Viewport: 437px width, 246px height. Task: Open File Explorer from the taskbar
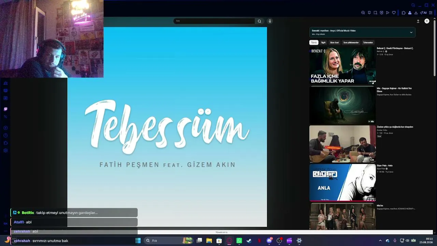click(x=209, y=241)
